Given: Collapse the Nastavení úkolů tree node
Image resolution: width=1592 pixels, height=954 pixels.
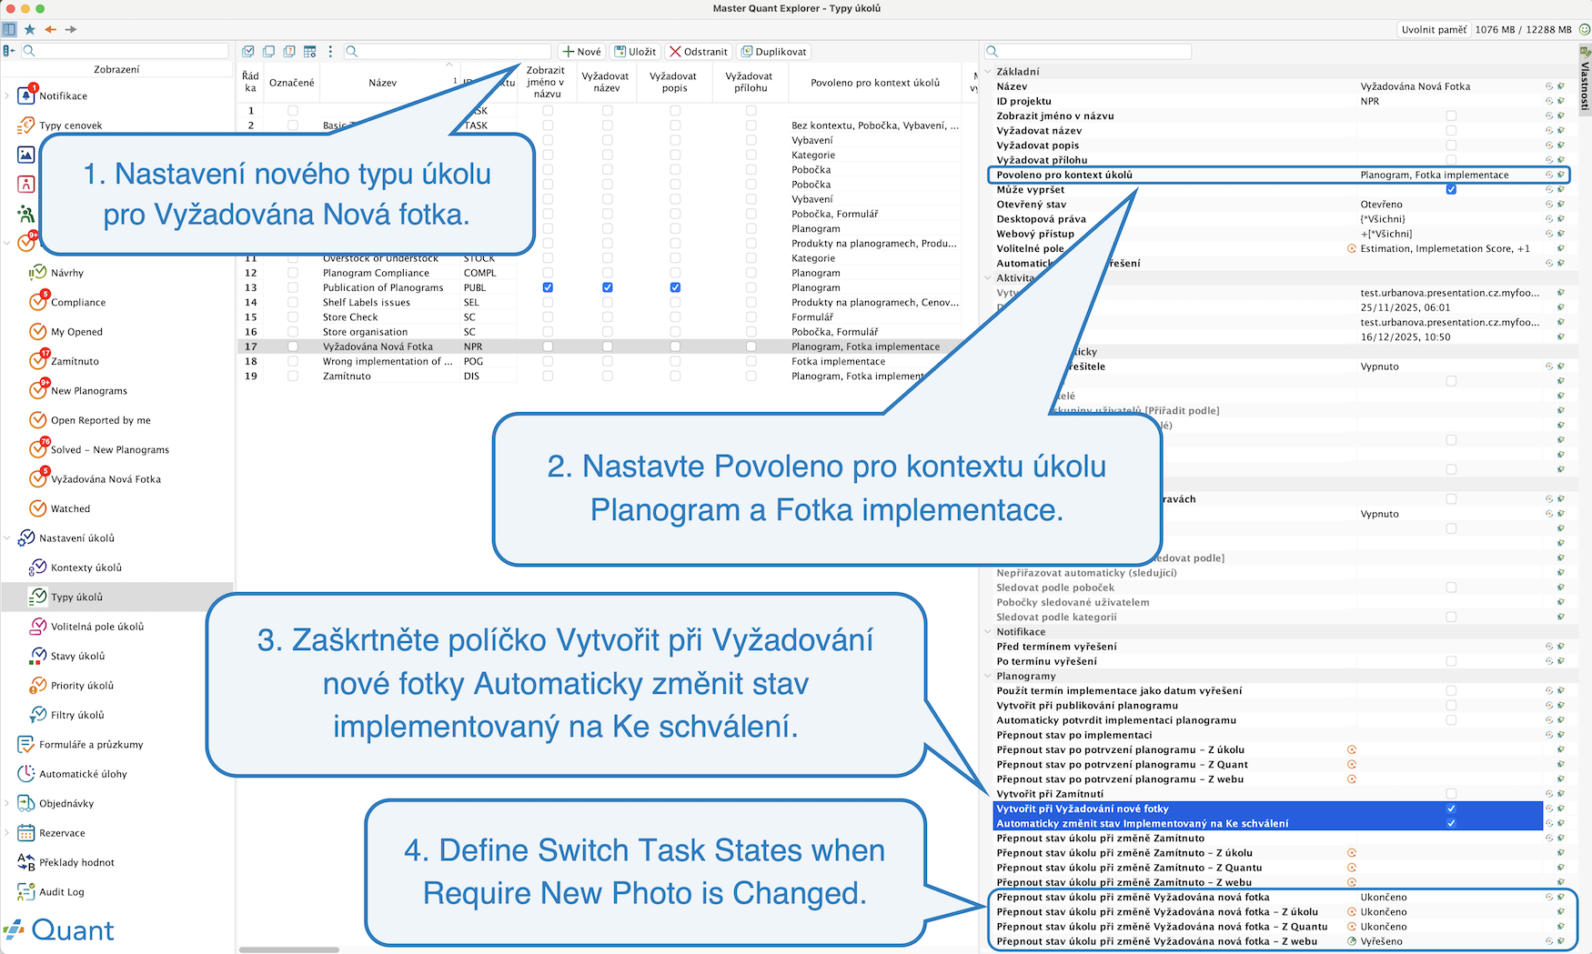Looking at the screenshot, I should click(7, 538).
